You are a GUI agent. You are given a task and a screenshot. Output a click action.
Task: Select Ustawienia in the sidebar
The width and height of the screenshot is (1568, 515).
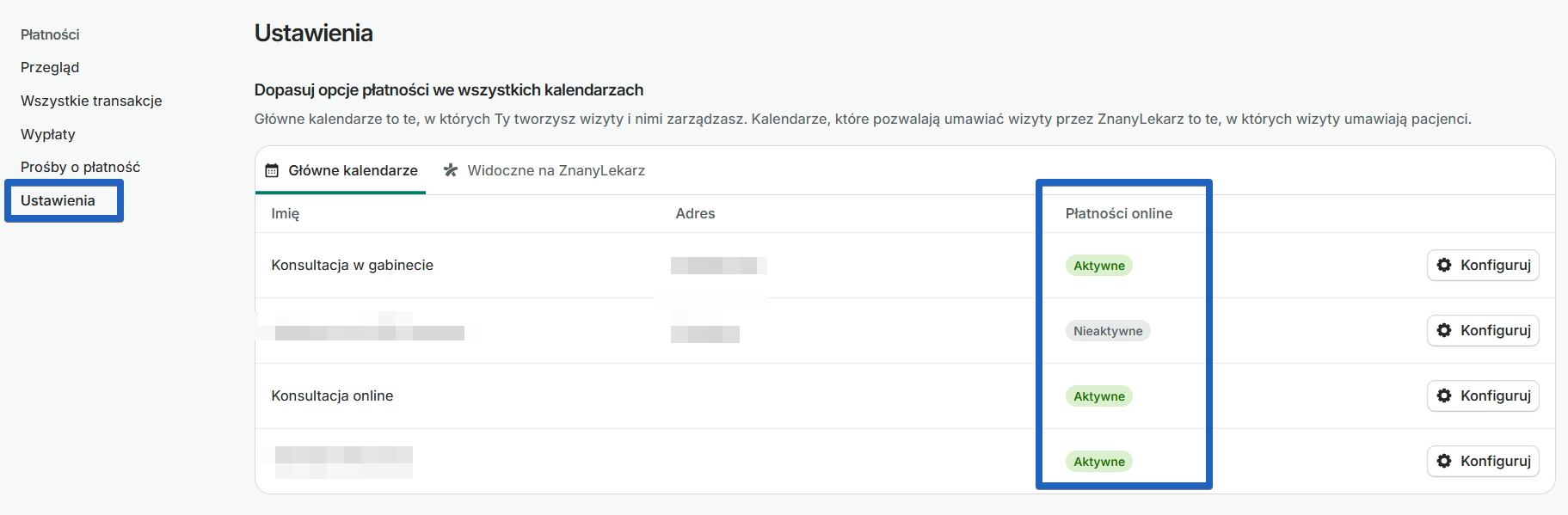click(58, 200)
